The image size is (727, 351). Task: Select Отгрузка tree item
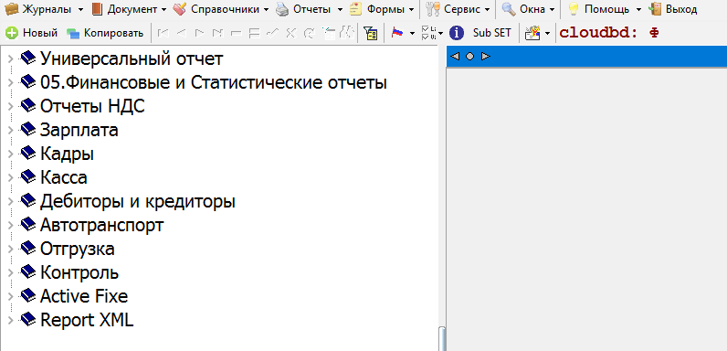(x=78, y=249)
